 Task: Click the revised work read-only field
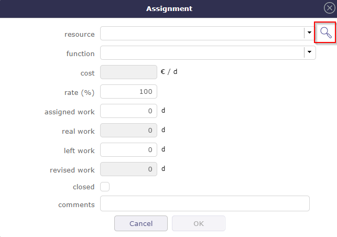point(128,169)
